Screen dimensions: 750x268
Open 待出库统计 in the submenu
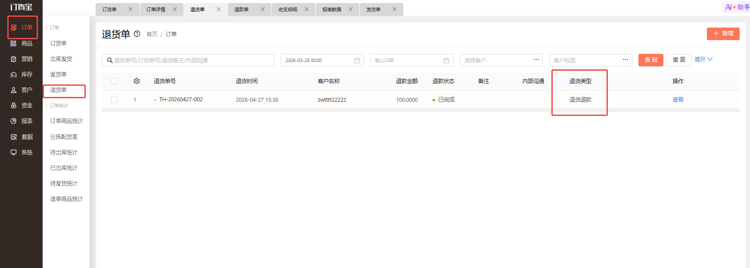point(64,153)
